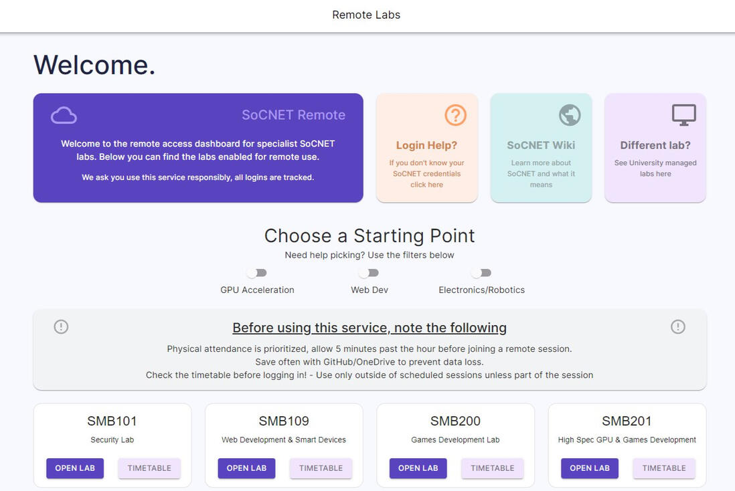This screenshot has width=735, height=491.
Task: Toggle the Electronics/Robotics filter
Action: tap(481, 272)
